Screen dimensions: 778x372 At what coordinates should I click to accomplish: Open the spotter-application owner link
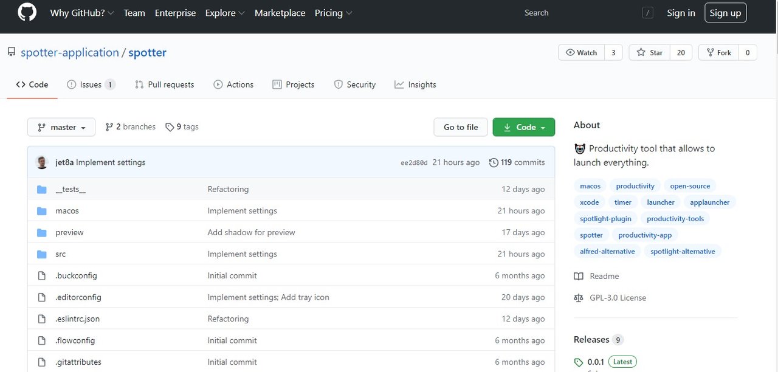70,52
